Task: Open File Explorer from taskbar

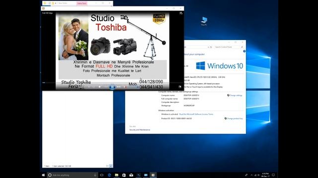Action: 117,175
